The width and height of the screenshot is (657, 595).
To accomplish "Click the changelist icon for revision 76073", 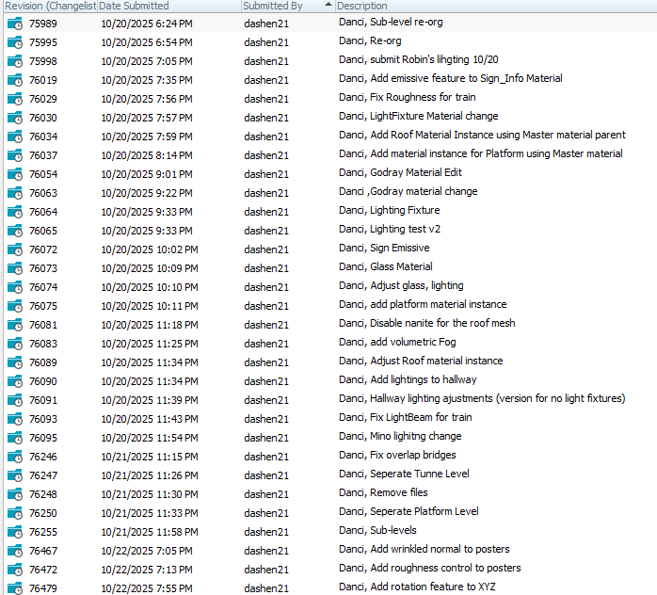I will click(15, 268).
